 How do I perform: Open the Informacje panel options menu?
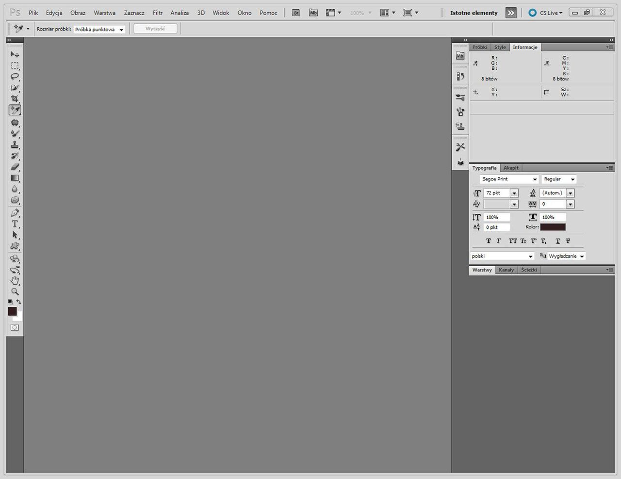[610, 47]
